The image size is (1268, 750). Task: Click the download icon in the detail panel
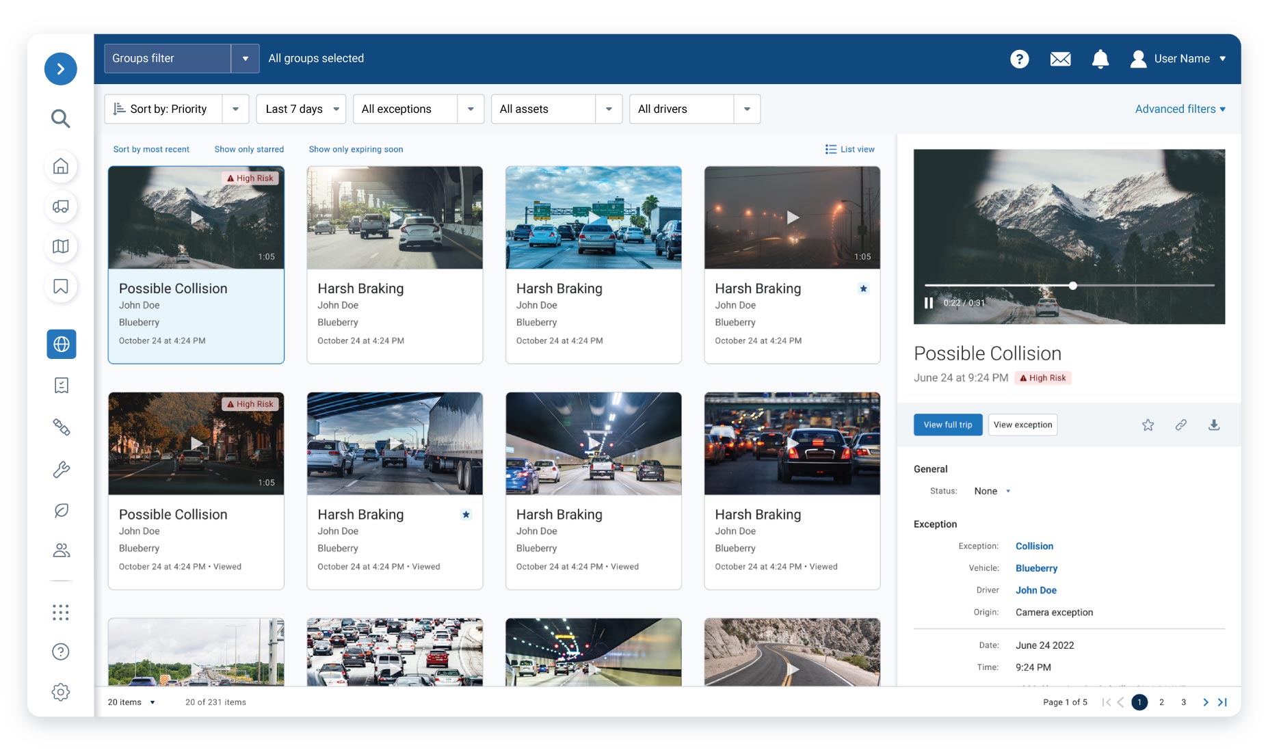pos(1213,425)
